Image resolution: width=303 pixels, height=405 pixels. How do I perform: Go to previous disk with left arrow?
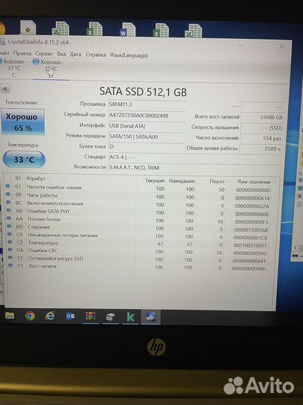coord(5,88)
